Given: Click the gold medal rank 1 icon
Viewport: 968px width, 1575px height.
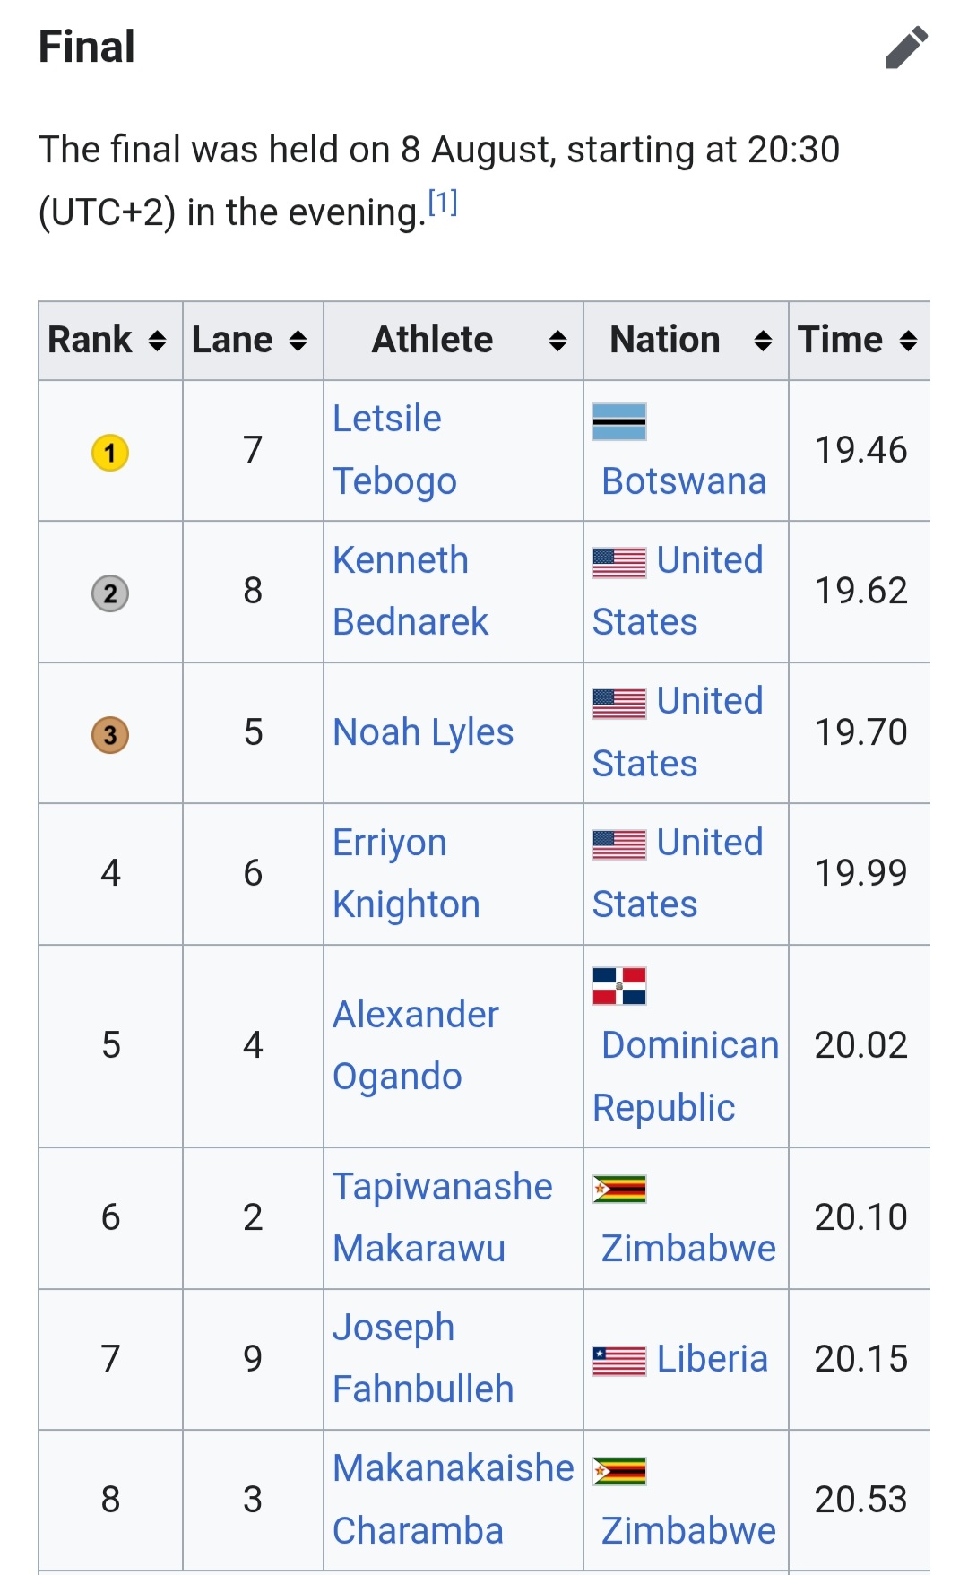Looking at the screenshot, I should coord(110,453).
